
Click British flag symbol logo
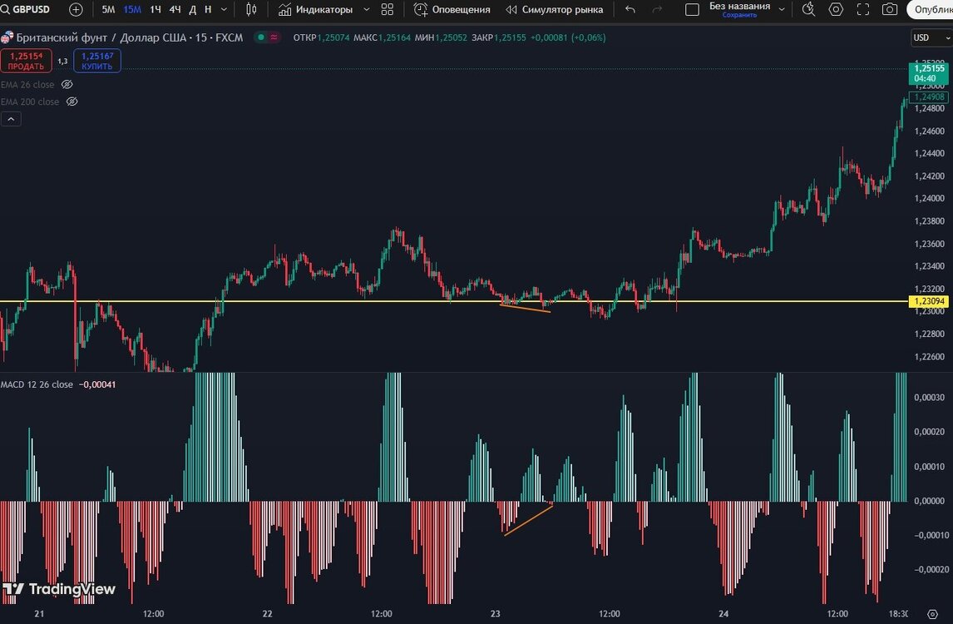7,37
